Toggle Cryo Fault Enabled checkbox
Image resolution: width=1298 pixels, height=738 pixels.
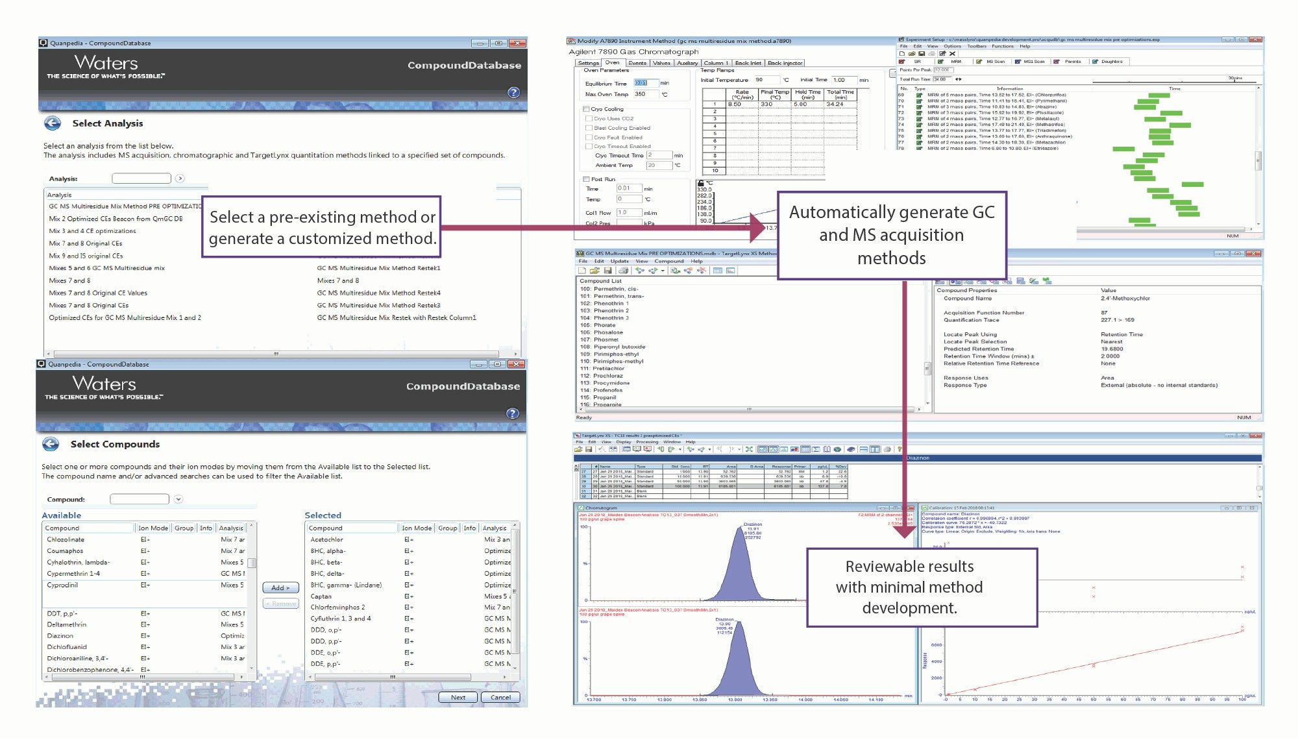(589, 137)
